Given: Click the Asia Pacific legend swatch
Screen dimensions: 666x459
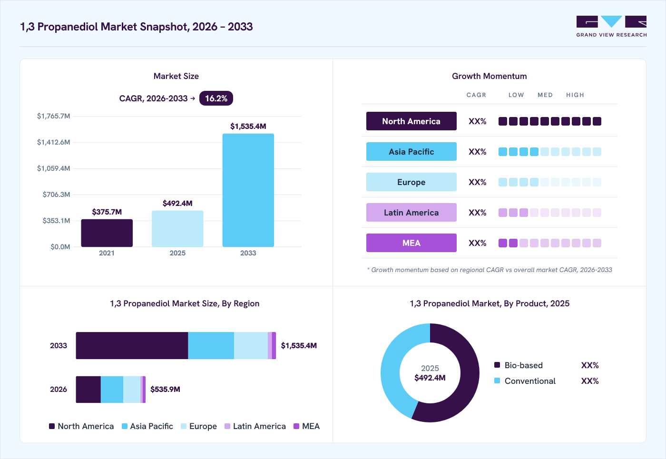Looking at the screenshot, I should tap(125, 426).
